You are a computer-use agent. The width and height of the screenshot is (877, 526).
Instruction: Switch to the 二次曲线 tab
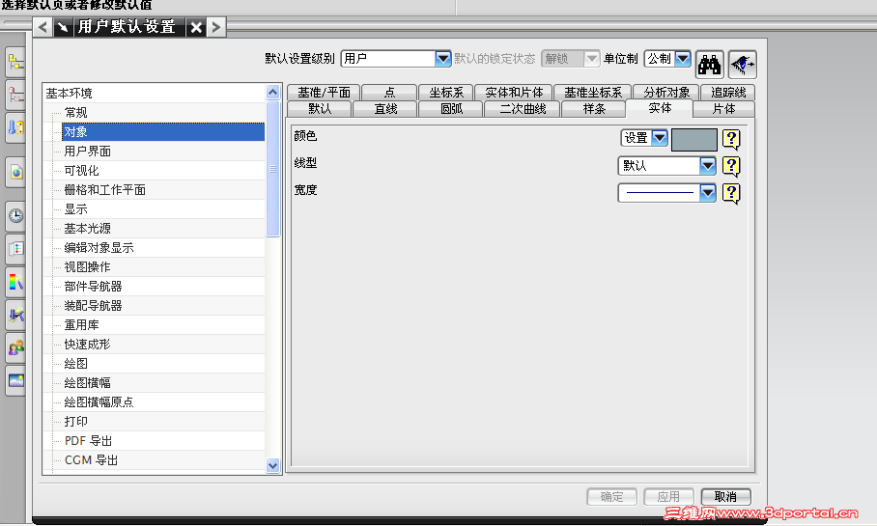coord(523,109)
